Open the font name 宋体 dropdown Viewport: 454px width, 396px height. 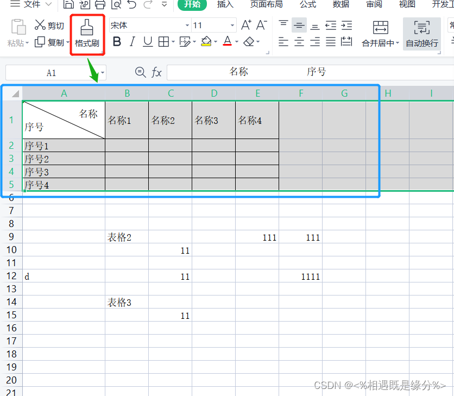(187, 26)
